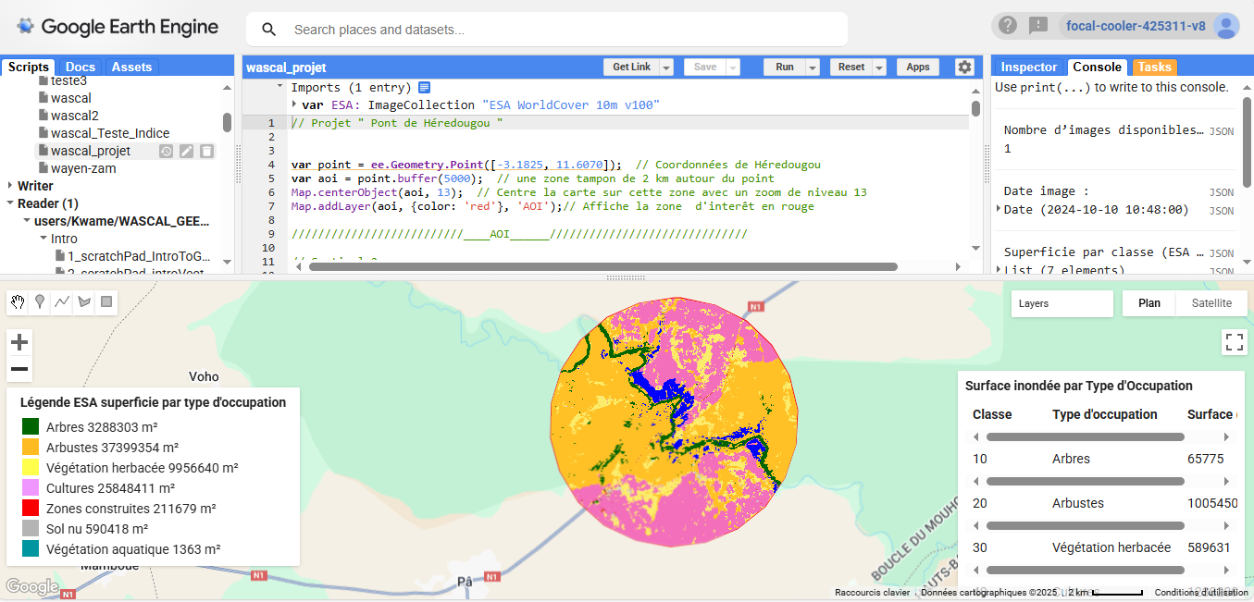1254x602 pixels.
Task: Expand the var ESA import entry
Action: click(294, 105)
